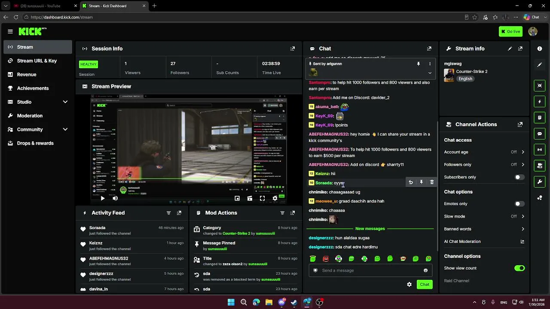This screenshot has width=550, height=309.
Task: Expand the pinned message chevron in chat
Action: 430,73
